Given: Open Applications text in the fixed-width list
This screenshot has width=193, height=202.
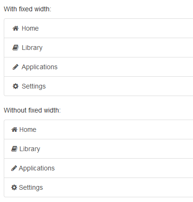Looking at the screenshot, I should click(40, 67).
